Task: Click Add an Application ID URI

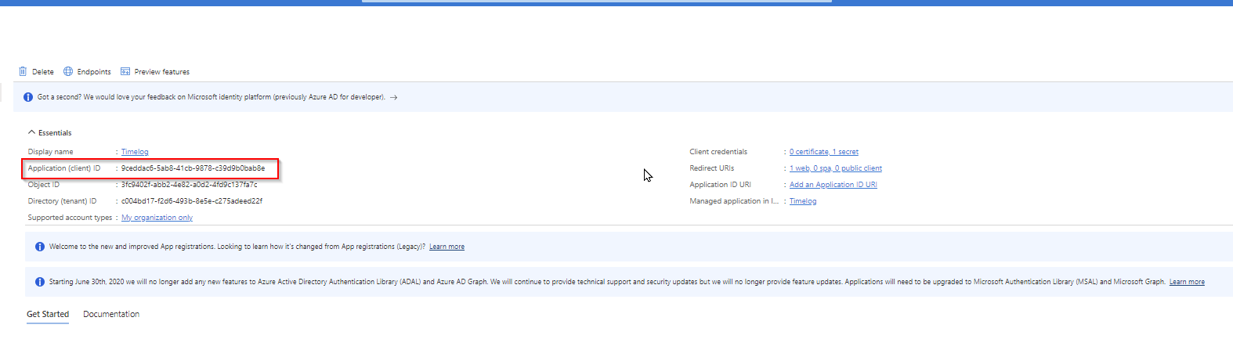Action: point(833,185)
